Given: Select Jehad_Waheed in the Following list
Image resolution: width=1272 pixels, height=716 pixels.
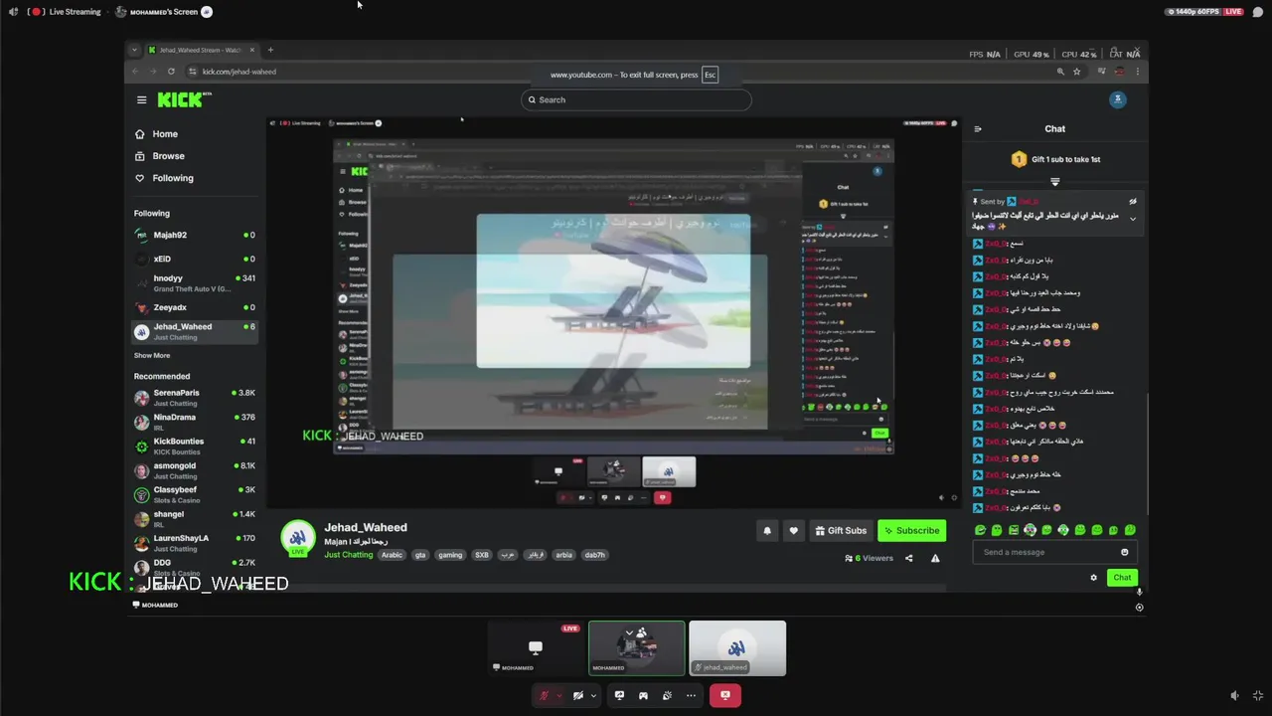Looking at the screenshot, I should point(195,331).
